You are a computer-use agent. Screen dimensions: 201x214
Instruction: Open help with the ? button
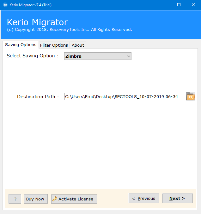click(15, 199)
